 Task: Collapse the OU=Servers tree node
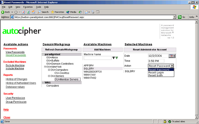point(49,76)
